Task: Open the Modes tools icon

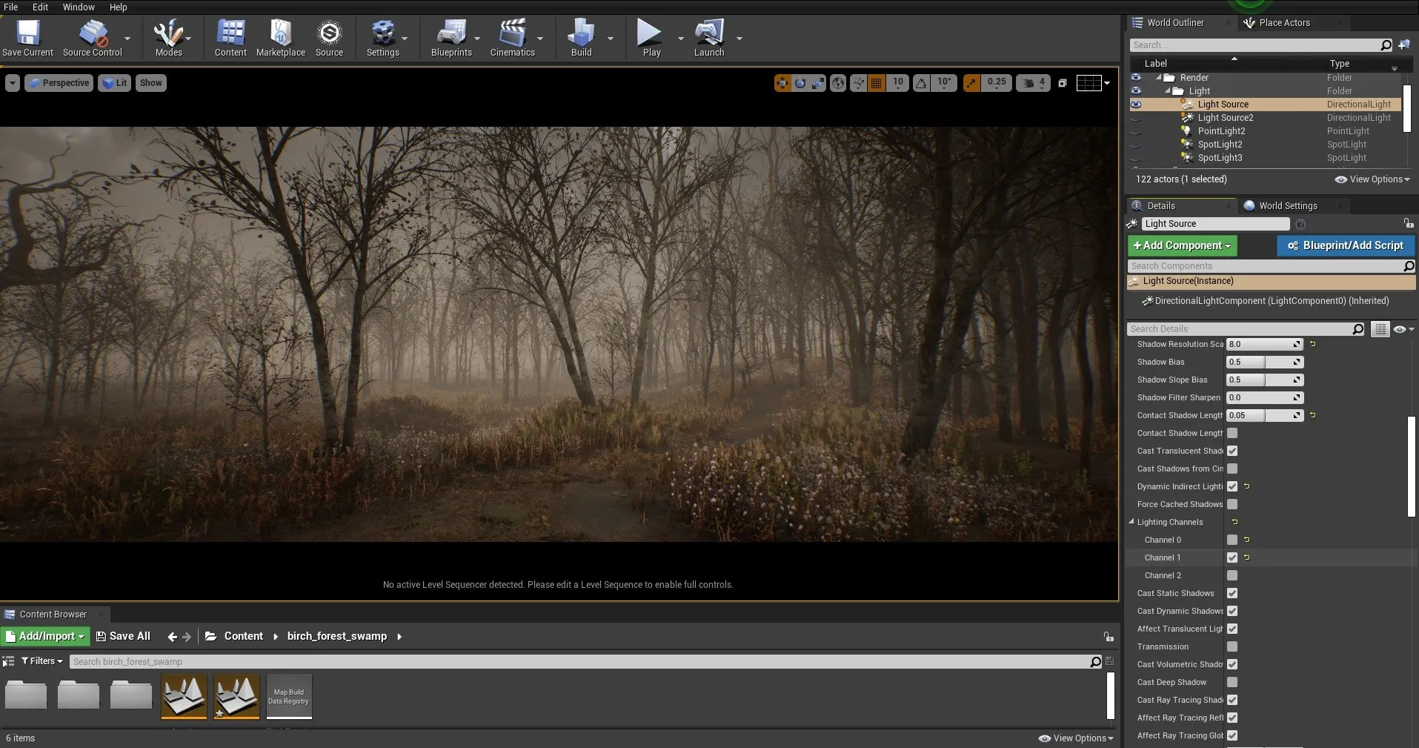Action: tap(168, 34)
